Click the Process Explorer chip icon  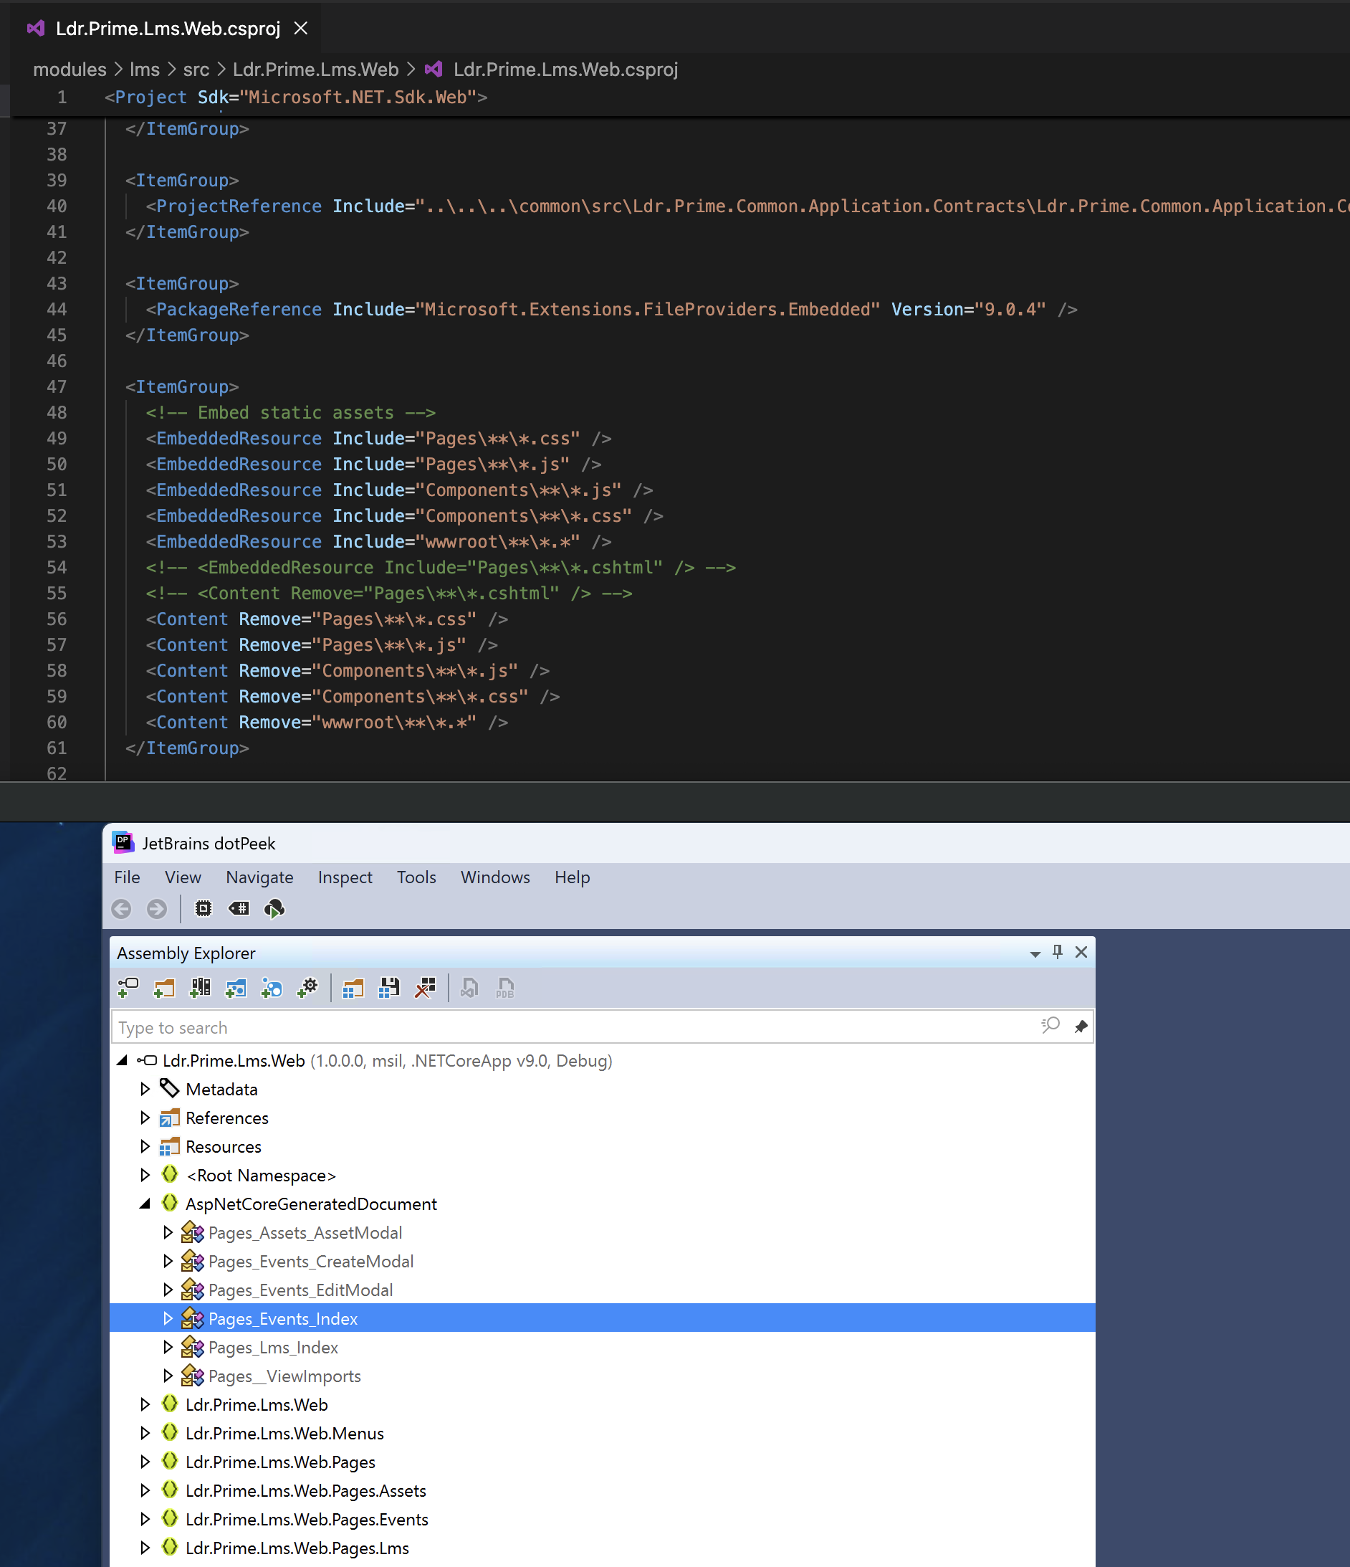pos(204,908)
